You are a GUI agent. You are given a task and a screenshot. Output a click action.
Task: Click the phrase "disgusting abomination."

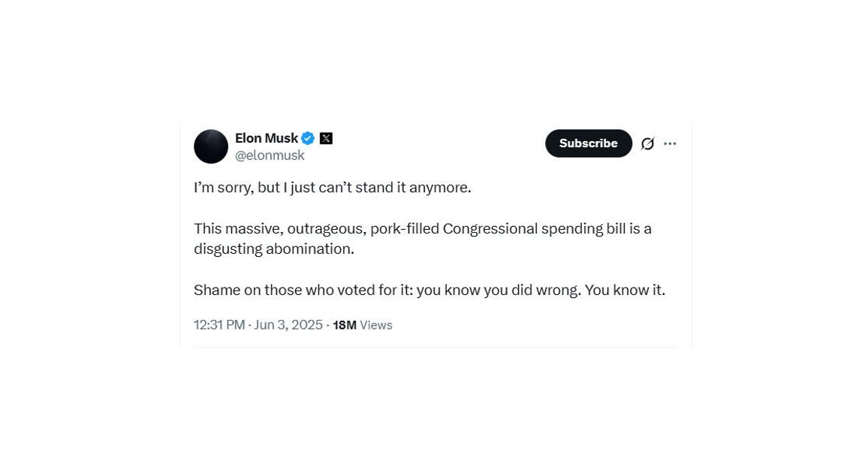274,249
